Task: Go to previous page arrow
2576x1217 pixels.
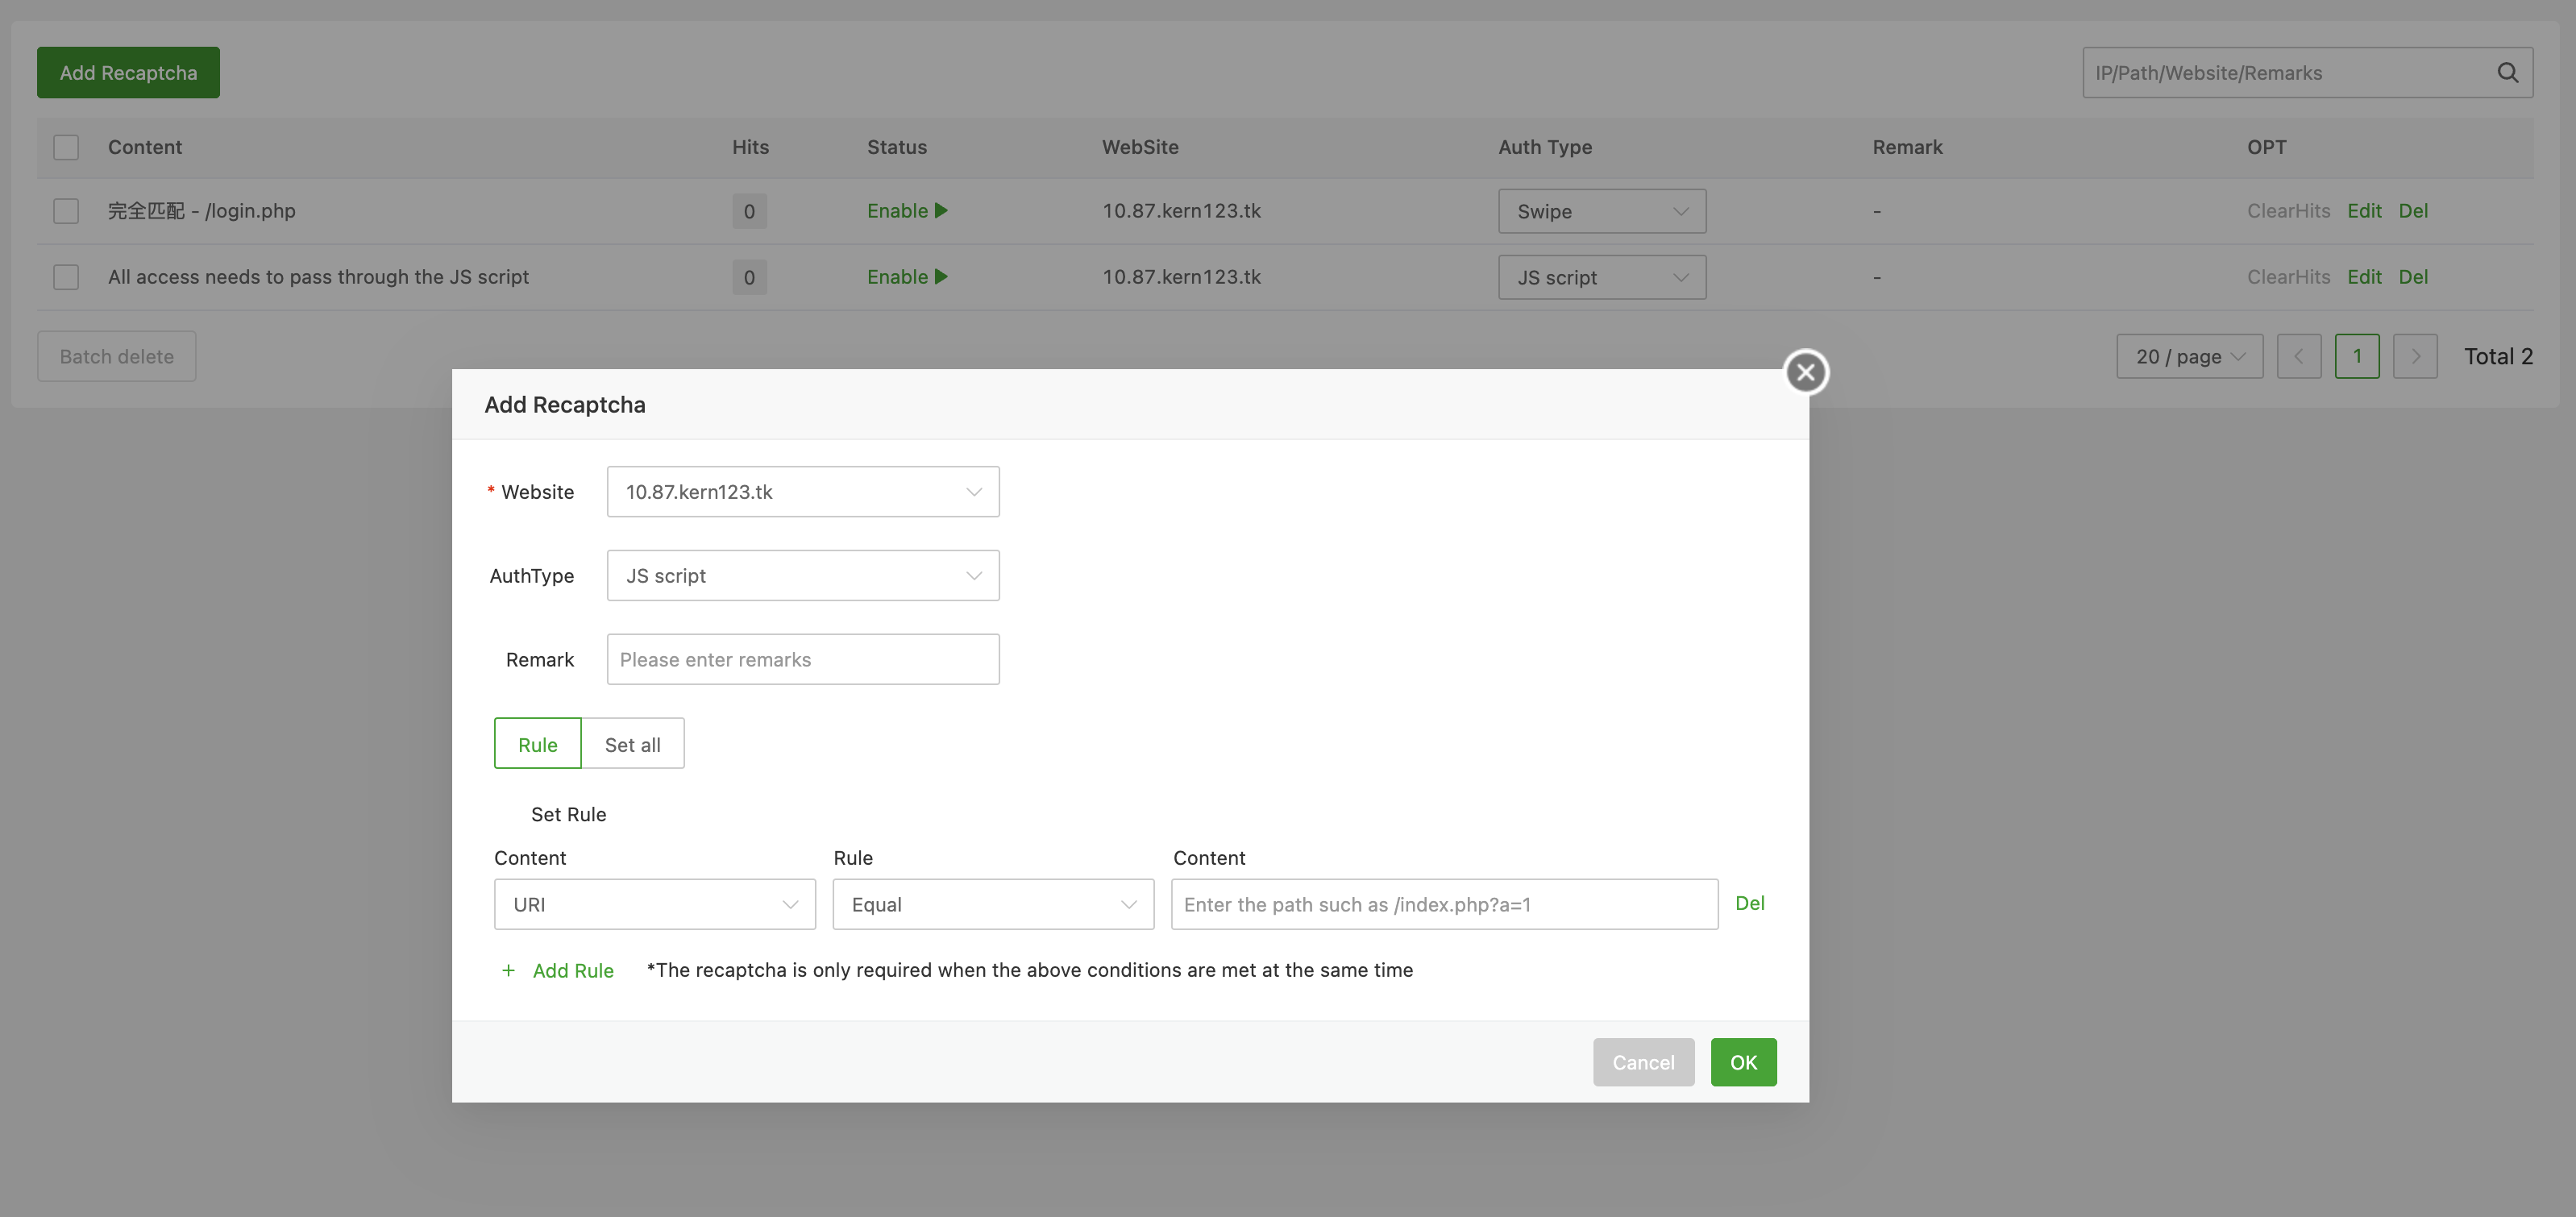Action: coord(2298,357)
